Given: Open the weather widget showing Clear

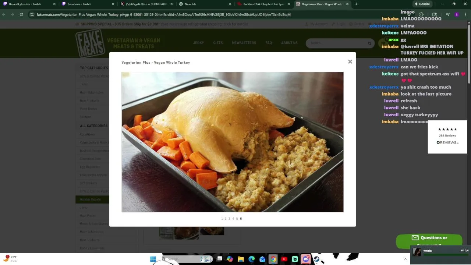Looking at the screenshot, I should (10, 259).
